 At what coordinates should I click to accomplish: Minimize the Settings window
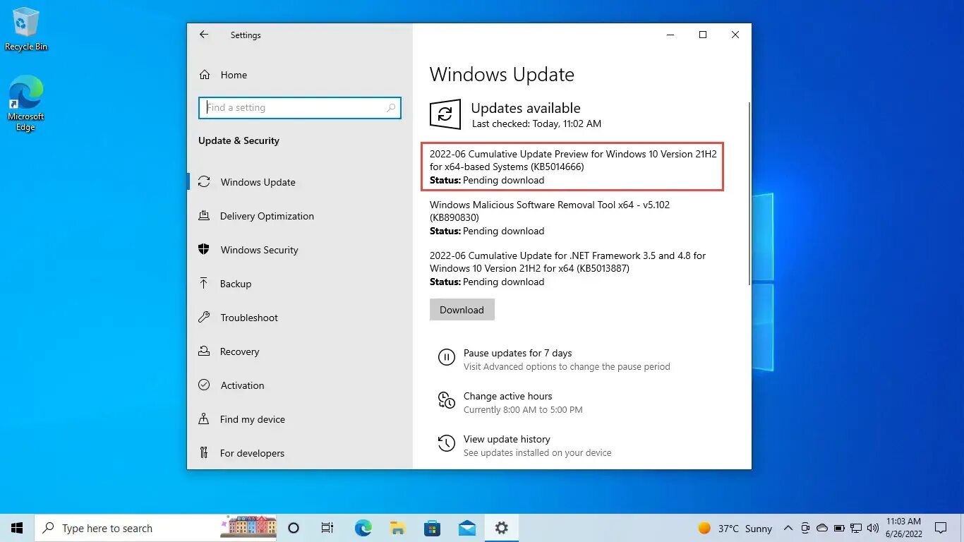pos(670,35)
